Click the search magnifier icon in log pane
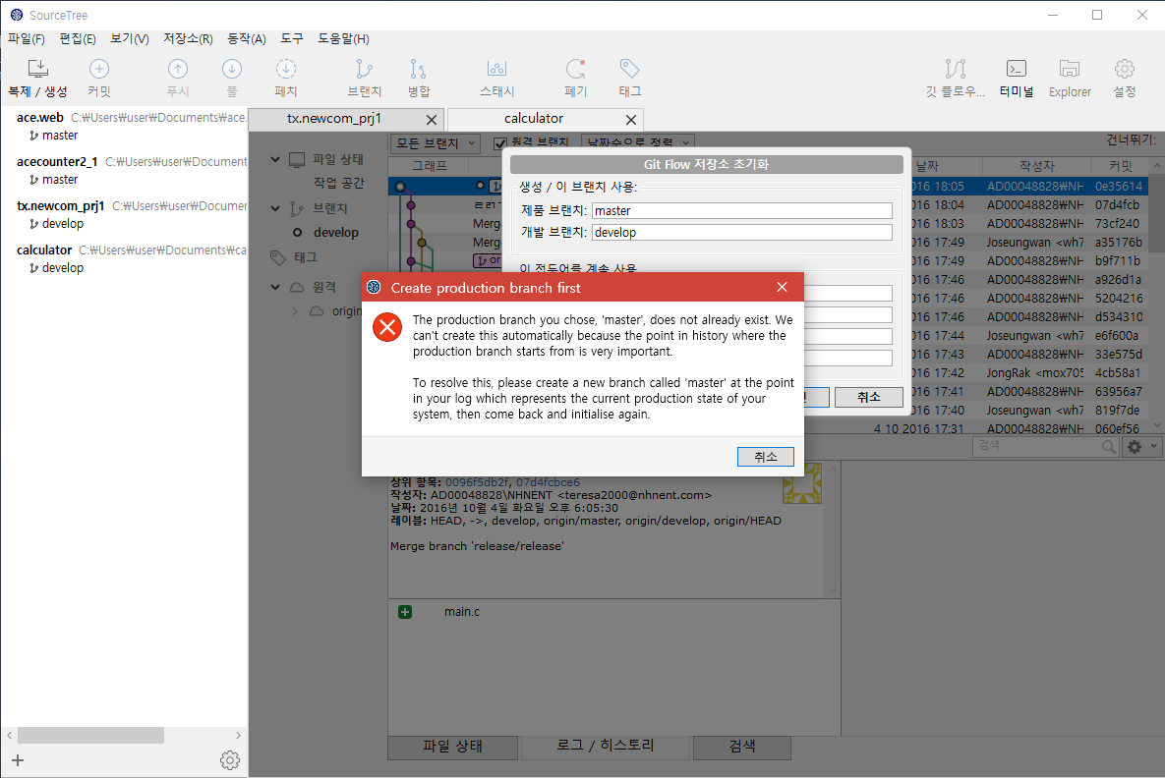The width and height of the screenshot is (1165, 778). [1109, 446]
